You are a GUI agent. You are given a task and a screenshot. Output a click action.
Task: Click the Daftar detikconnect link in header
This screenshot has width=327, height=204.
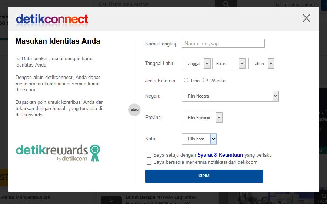pos(294,4)
